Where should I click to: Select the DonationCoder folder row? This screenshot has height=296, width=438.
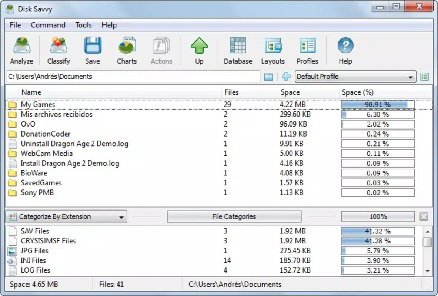219,134
